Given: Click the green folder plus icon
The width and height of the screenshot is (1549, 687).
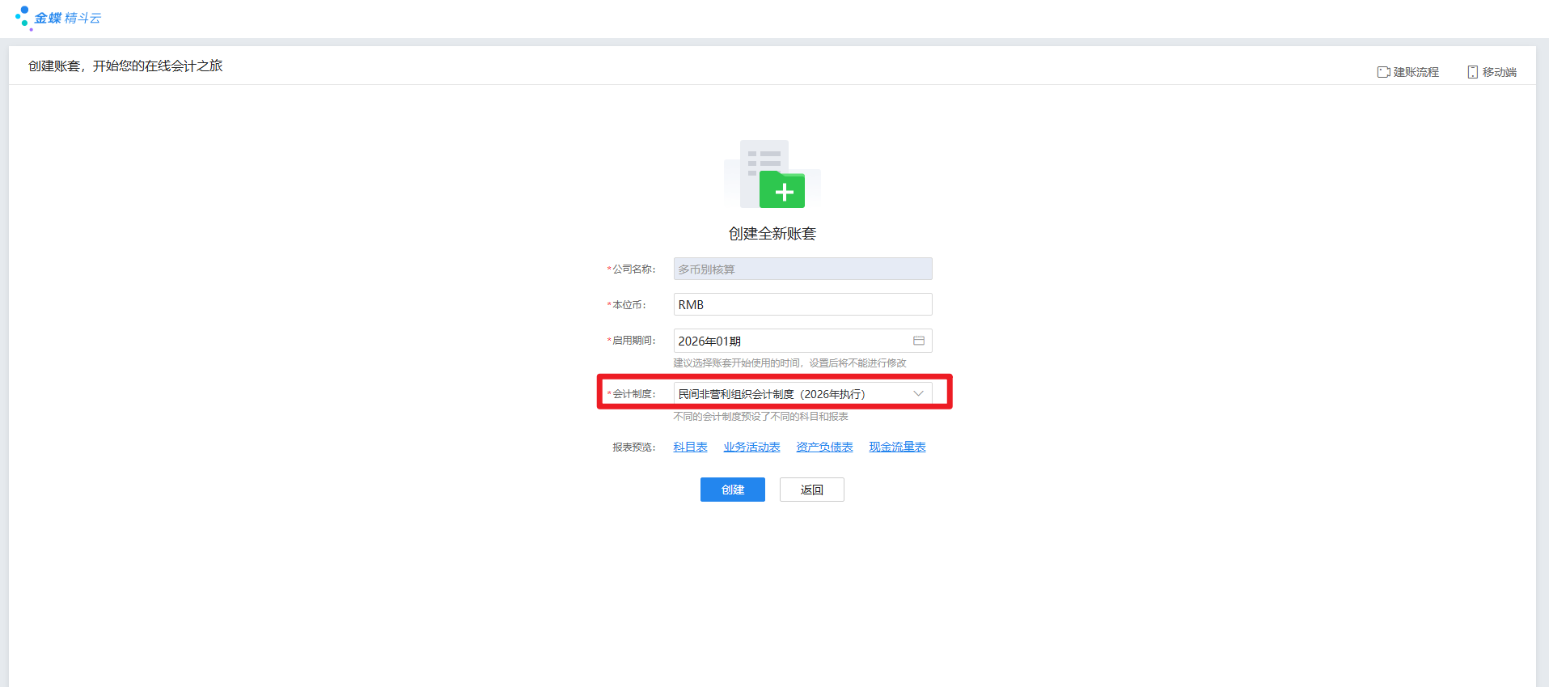Looking at the screenshot, I should click(782, 191).
